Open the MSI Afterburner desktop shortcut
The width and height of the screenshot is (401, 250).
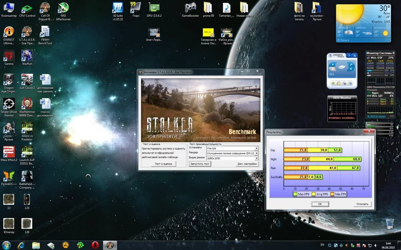tap(63, 8)
